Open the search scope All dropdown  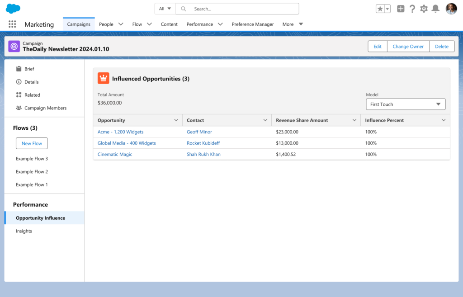(x=165, y=9)
